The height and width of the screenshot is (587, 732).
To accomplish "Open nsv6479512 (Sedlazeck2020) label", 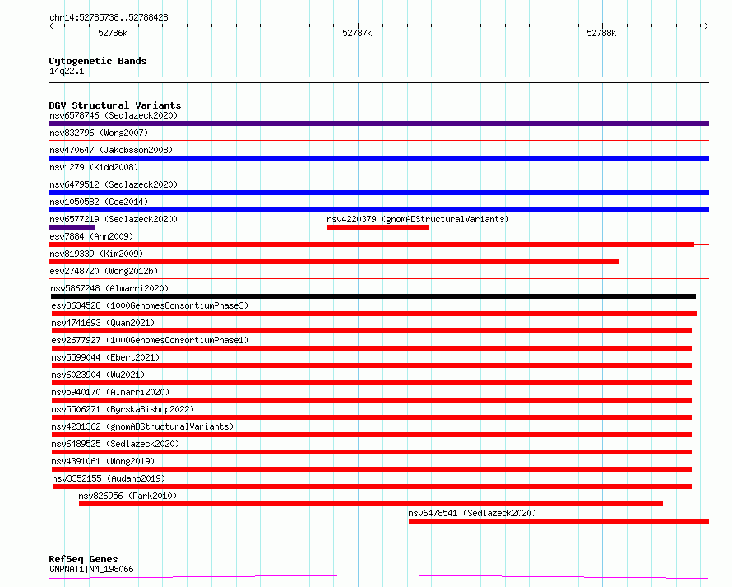I will tap(114, 184).
